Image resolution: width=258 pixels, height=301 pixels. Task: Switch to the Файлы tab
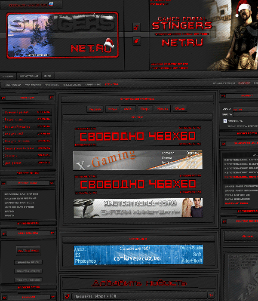(x=129, y=109)
